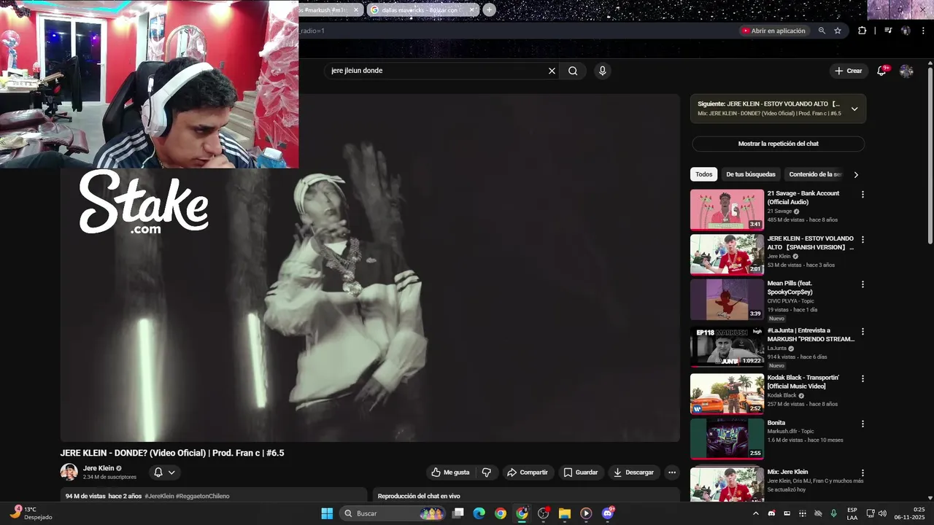Click the Compartir share button
Image resolution: width=934 pixels, height=525 pixels.
(527, 472)
